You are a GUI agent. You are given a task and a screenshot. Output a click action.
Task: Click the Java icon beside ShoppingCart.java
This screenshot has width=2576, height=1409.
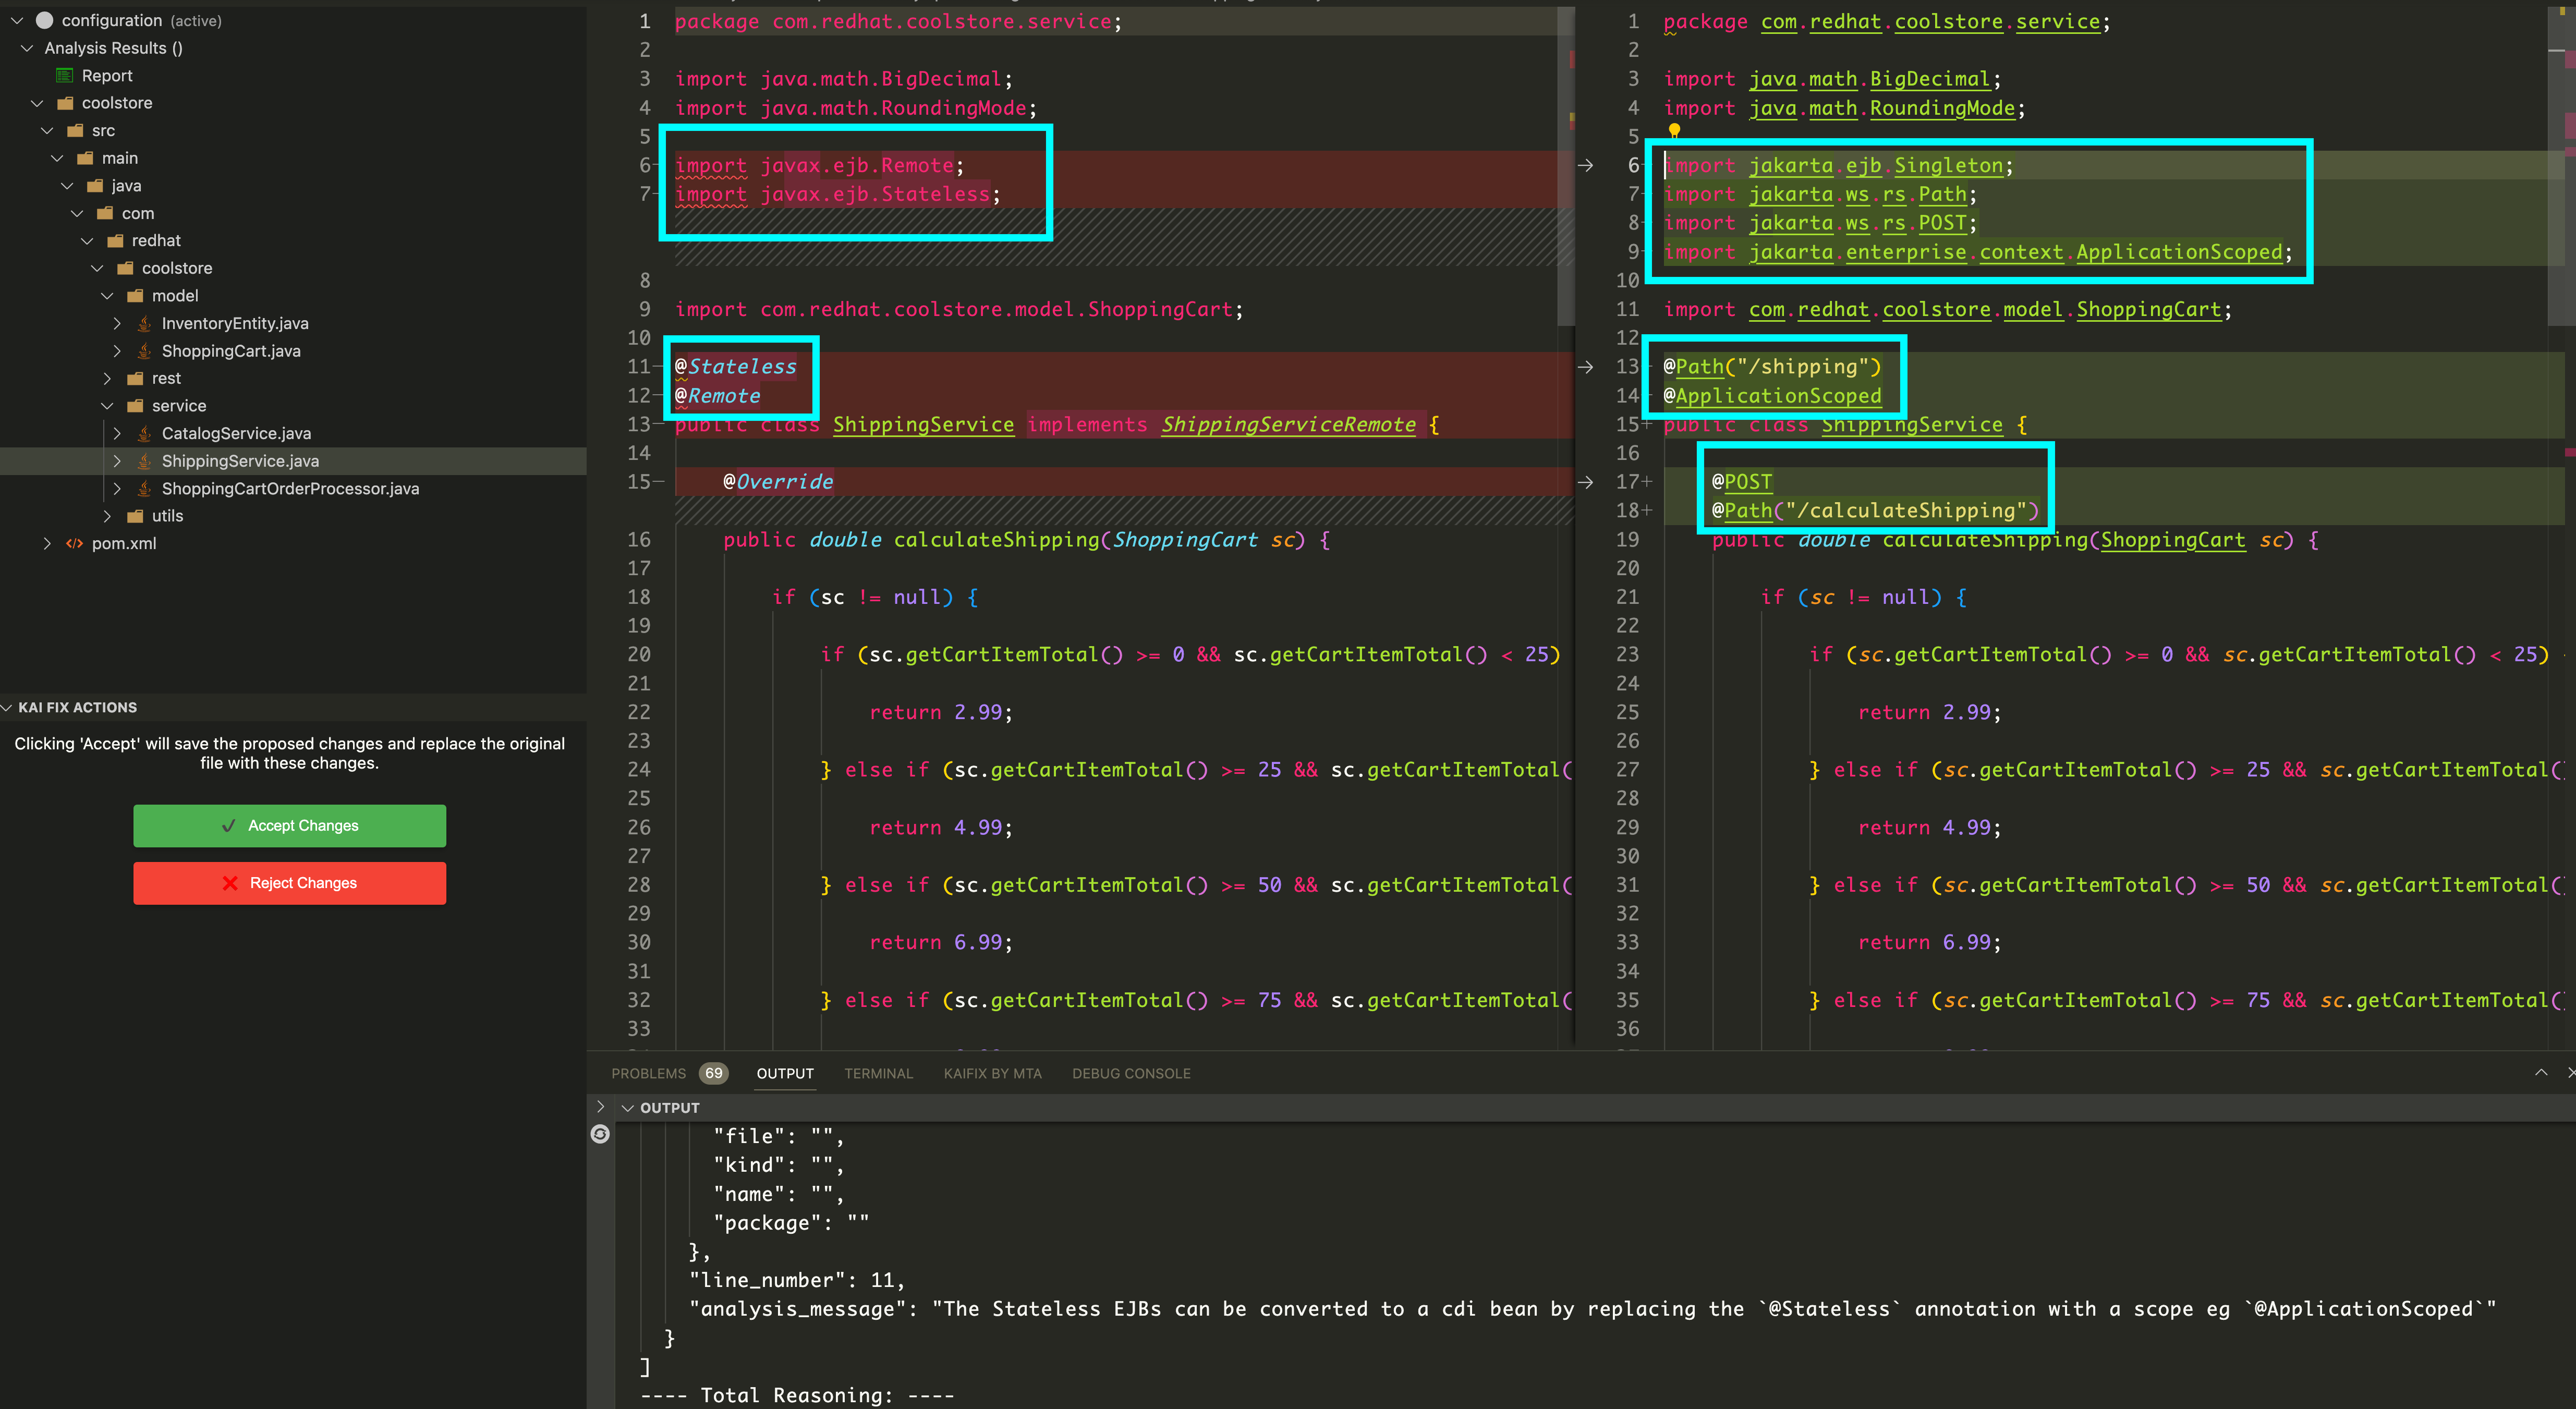point(144,351)
